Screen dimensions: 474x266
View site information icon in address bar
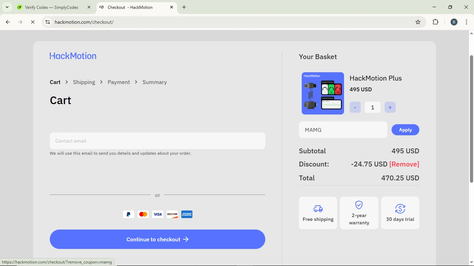(x=48, y=22)
